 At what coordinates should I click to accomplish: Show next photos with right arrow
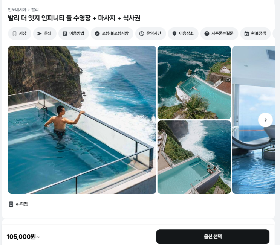click(265, 120)
